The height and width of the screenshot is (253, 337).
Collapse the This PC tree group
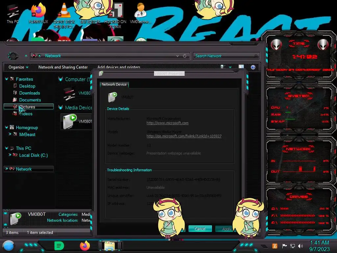pyautogui.click(x=7, y=148)
